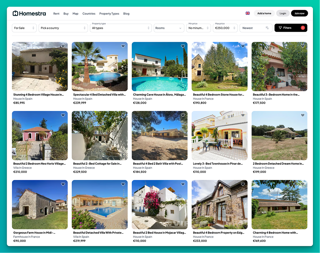Open language selector UK flag icon
Image resolution: width=320 pixels, height=253 pixels.
tap(248, 13)
